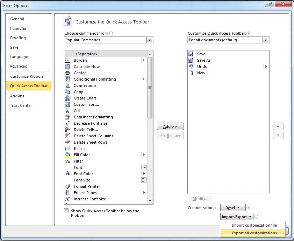Click the Decrease Font Size icon
Viewport: 294px width, 241px height.
[67, 123]
